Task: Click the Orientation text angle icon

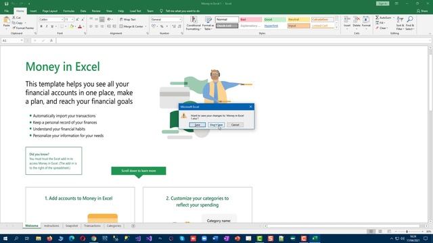Action: tap(110, 20)
